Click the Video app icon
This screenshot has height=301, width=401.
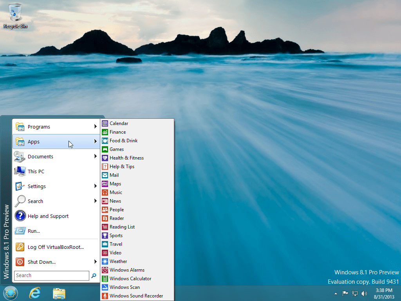[105, 253]
